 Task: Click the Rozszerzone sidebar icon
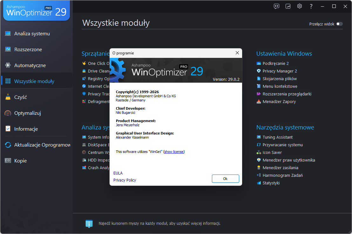pyautogui.click(x=8, y=49)
